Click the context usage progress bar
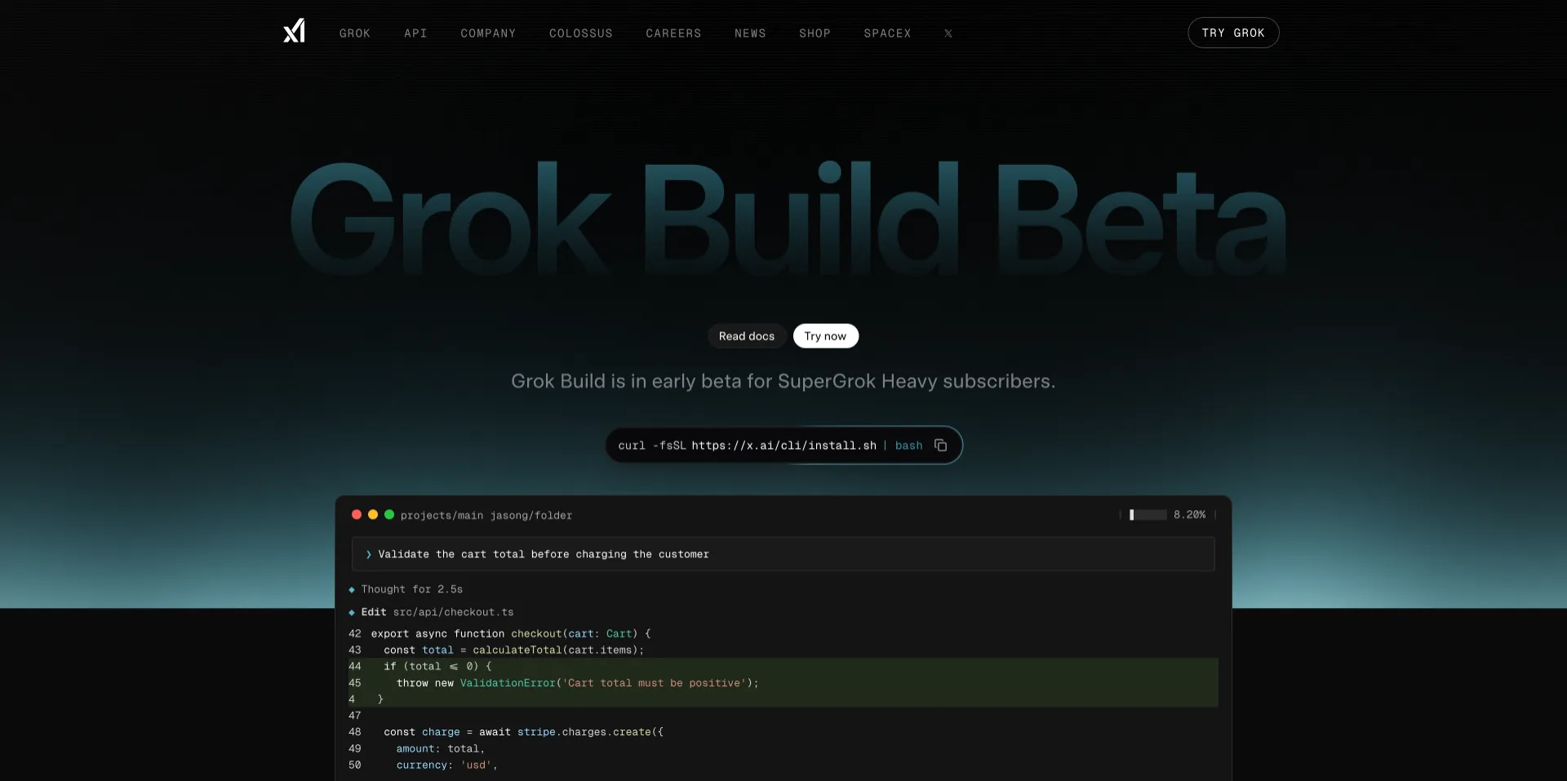Image resolution: width=1567 pixels, height=781 pixels. tap(1148, 515)
